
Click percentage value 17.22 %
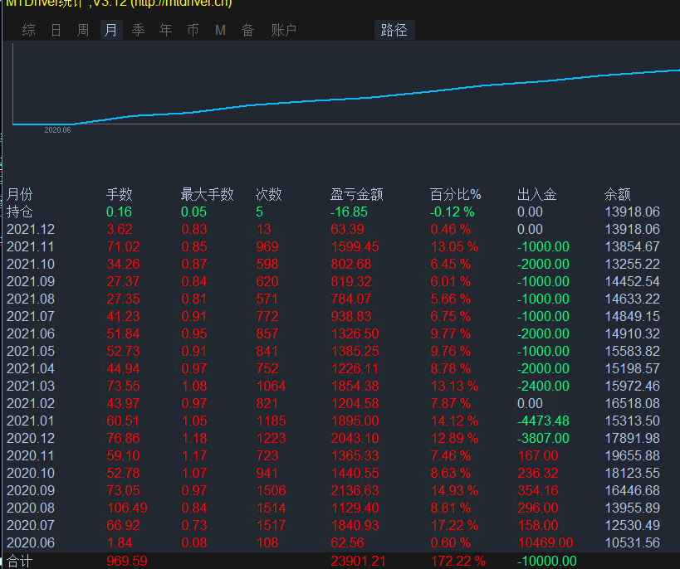(454, 525)
